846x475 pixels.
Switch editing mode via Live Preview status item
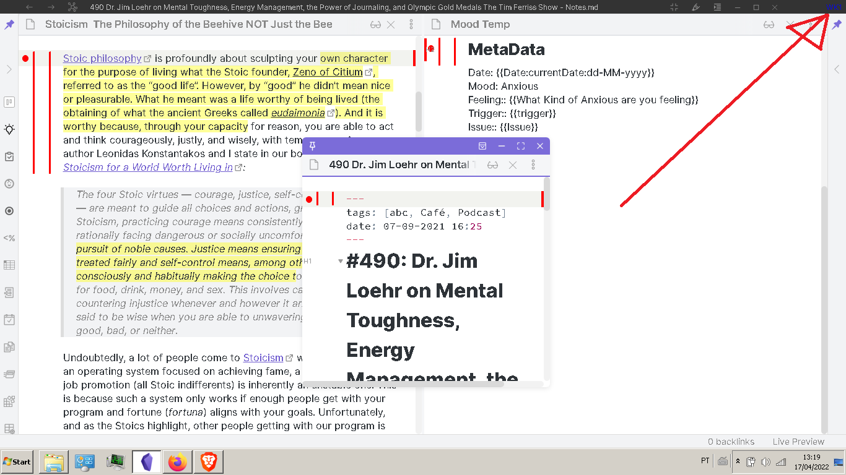point(798,441)
